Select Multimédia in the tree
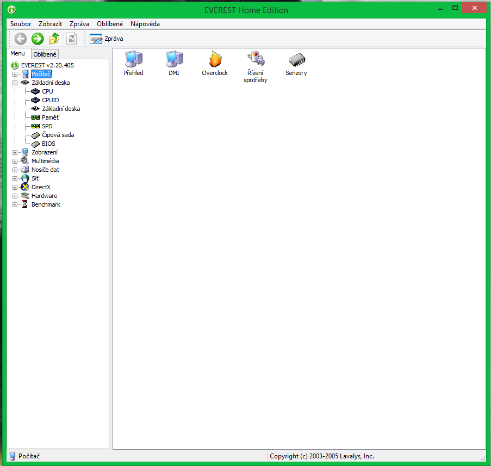Viewport: 491px width, 466px height. (x=45, y=161)
